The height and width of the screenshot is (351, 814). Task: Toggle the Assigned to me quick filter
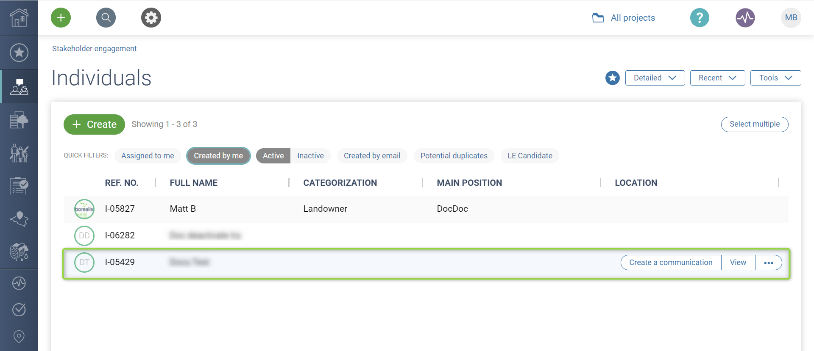(x=148, y=156)
